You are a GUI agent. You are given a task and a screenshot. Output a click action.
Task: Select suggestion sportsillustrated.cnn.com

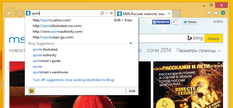[x=82, y=26]
